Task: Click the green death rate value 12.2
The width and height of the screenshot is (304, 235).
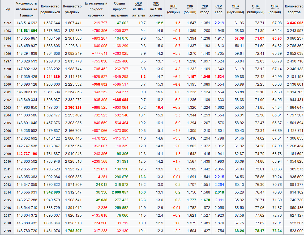Action: pos(160,23)
